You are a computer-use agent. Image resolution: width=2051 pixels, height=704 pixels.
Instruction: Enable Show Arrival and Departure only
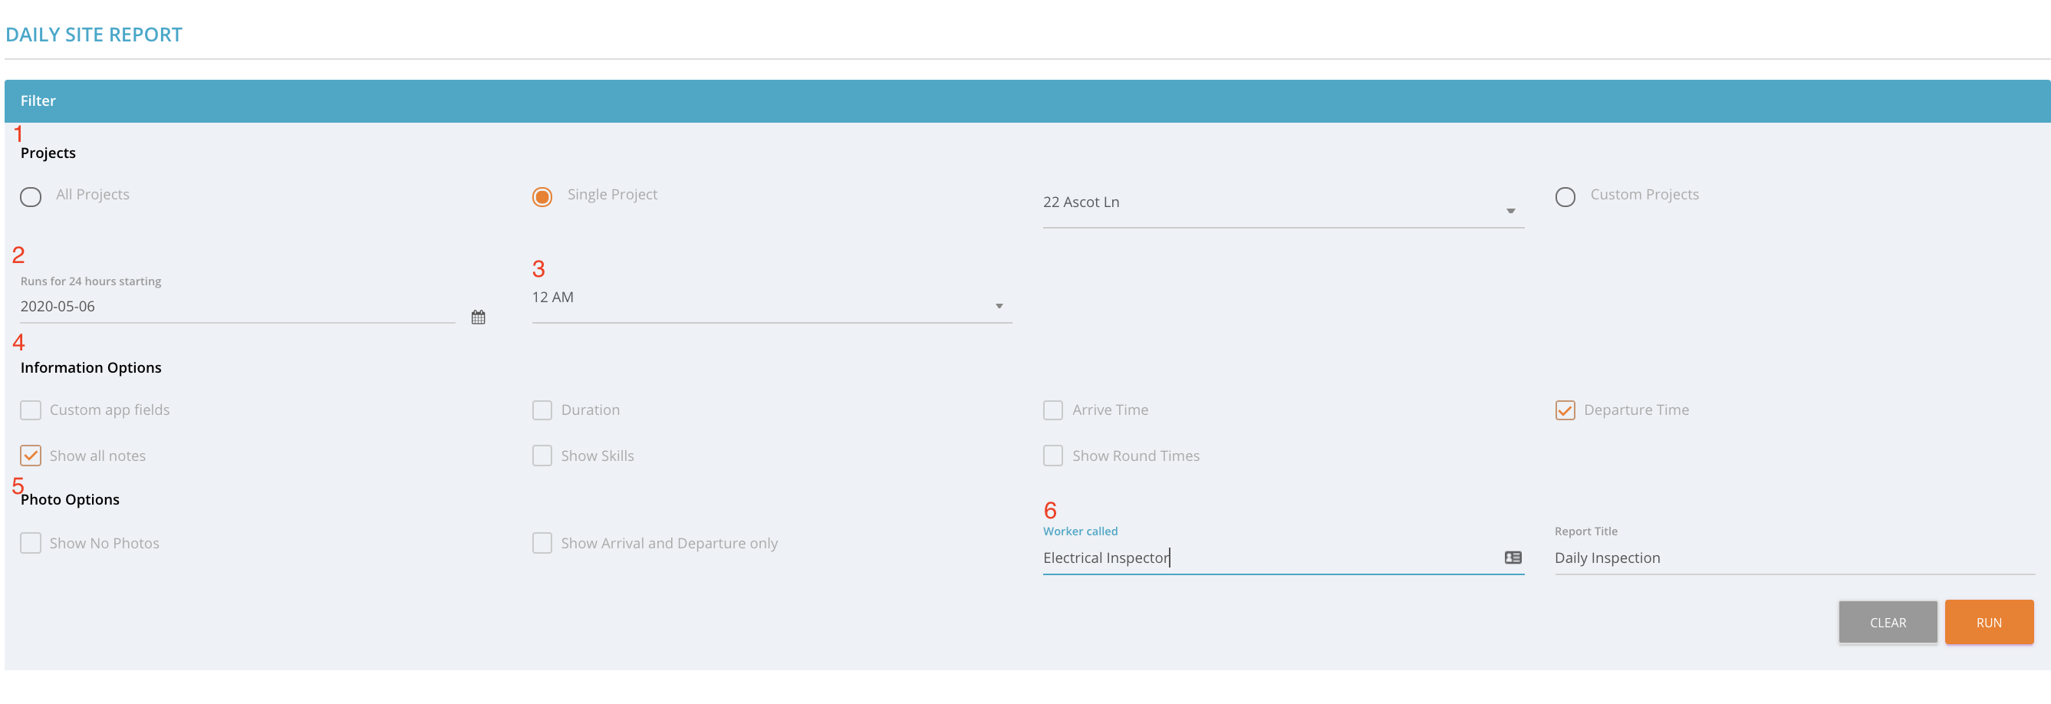pyautogui.click(x=542, y=543)
